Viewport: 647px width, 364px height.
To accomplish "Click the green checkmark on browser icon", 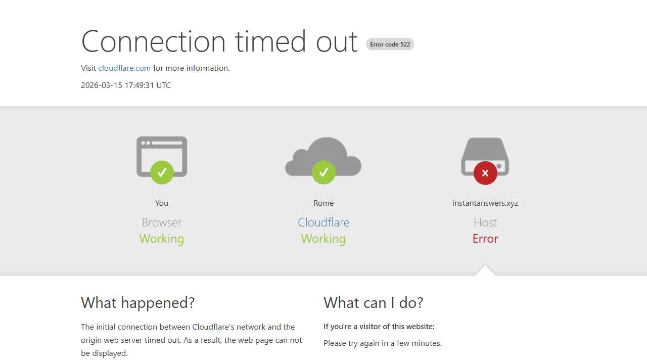I will pyautogui.click(x=162, y=173).
